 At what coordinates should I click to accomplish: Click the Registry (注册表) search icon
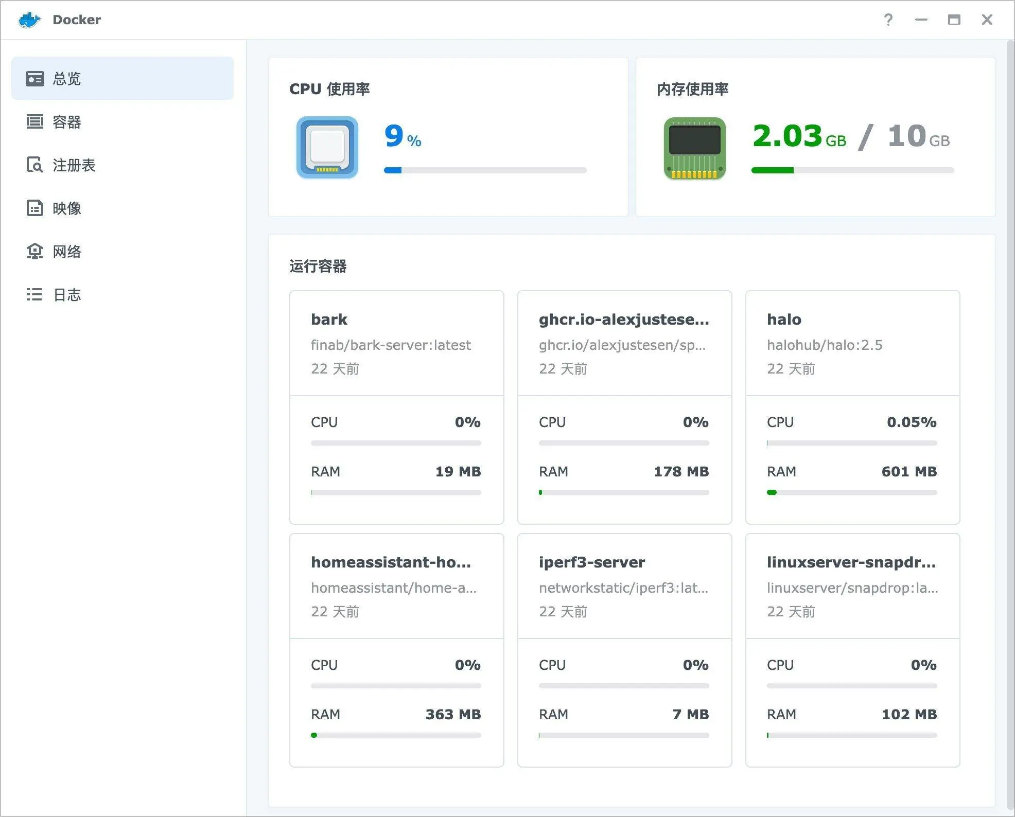tap(34, 165)
